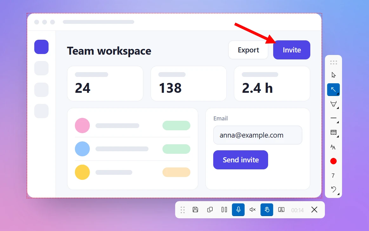
Task: Open the purple sidebar item in the workspace
Action: click(42, 47)
